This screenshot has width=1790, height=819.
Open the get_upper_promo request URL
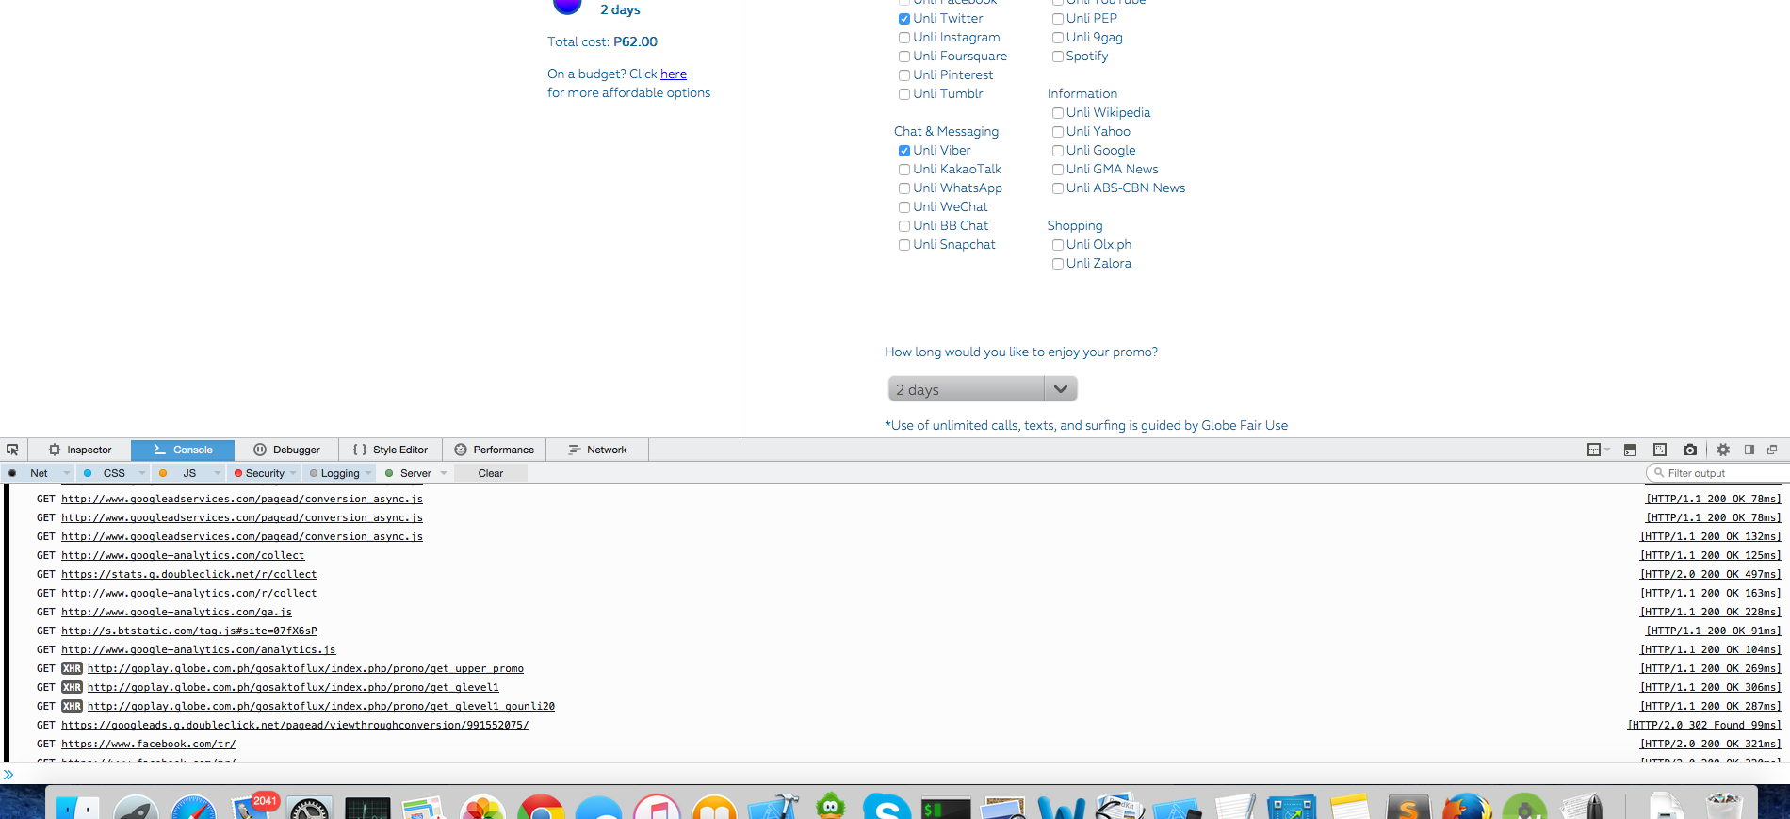pos(305,668)
